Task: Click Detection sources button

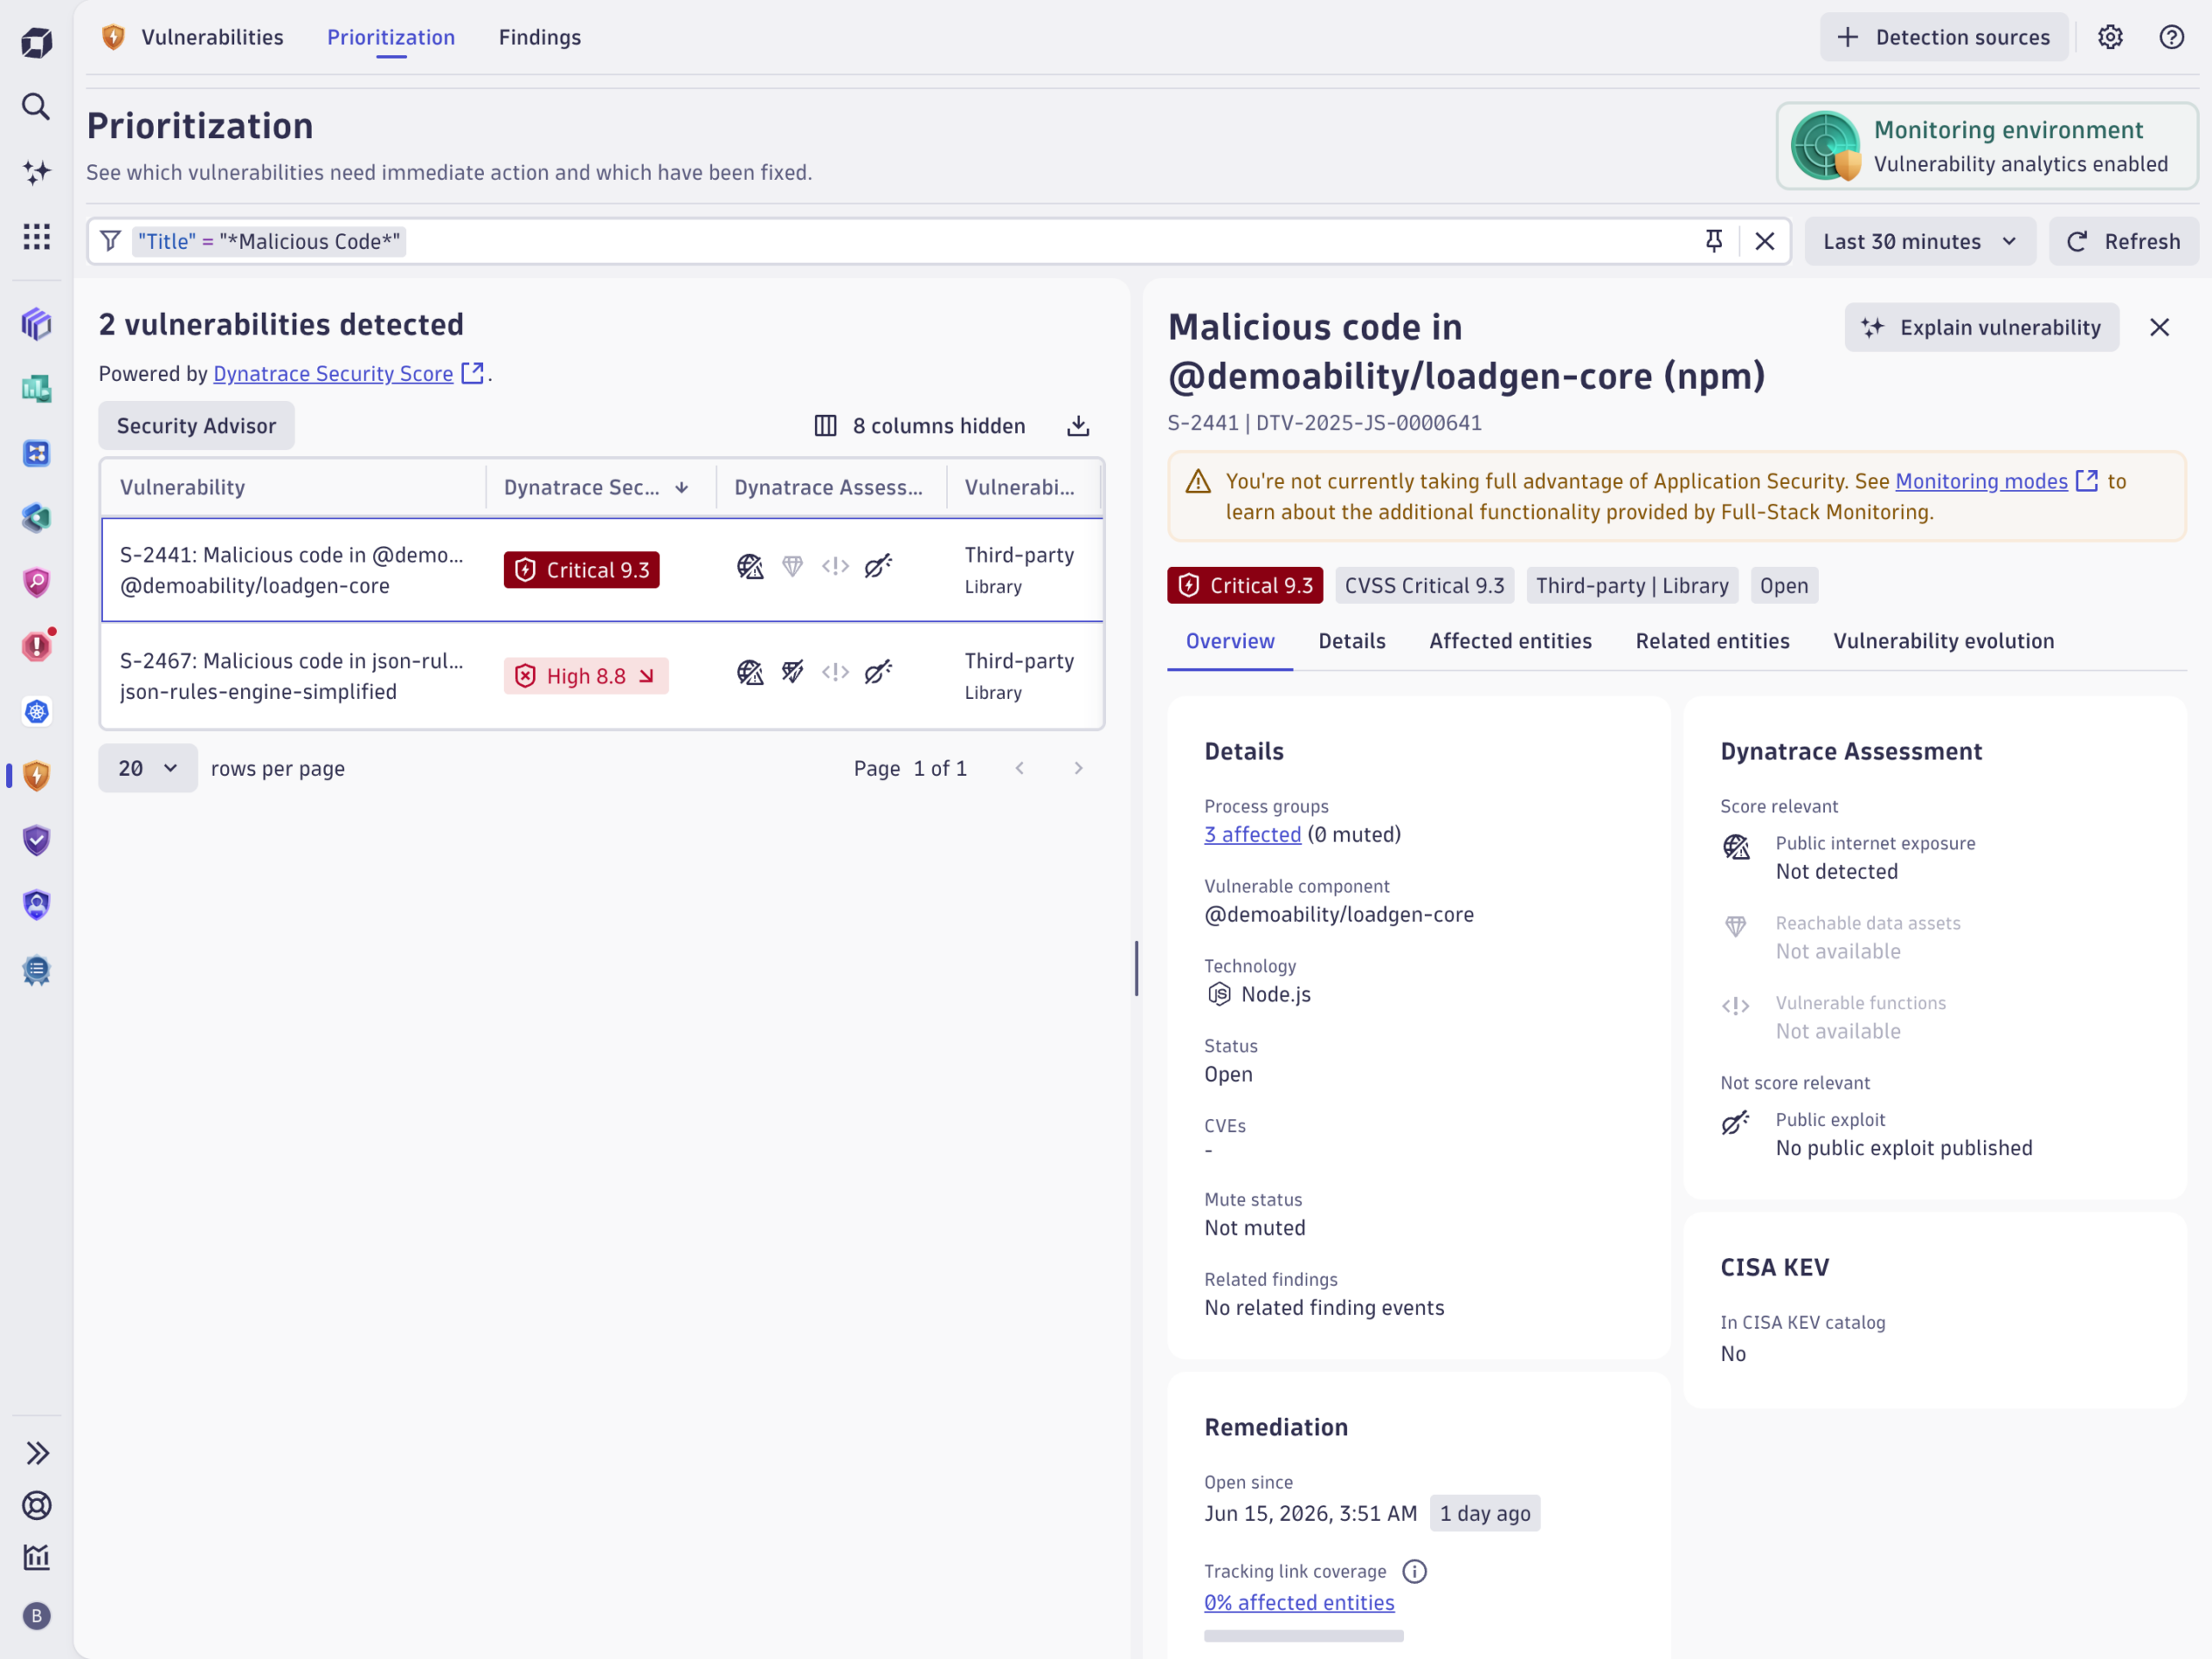Action: [1943, 37]
